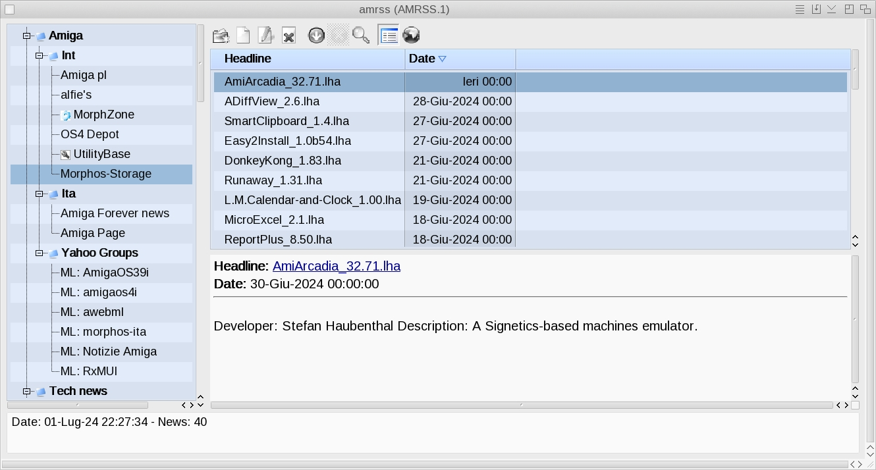Click the window depth gadget in title bar

pyautogui.click(x=865, y=9)
